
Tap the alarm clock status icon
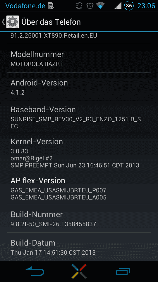click(90, 6)
